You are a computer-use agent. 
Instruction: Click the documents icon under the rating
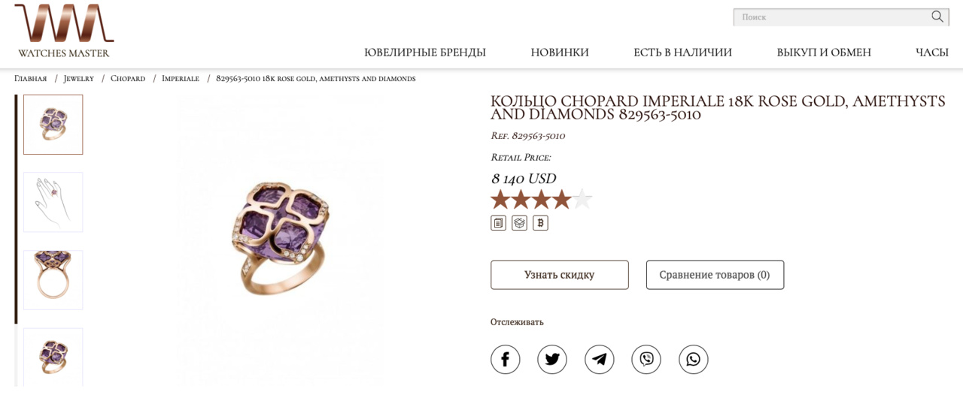(x=498, y=223)
